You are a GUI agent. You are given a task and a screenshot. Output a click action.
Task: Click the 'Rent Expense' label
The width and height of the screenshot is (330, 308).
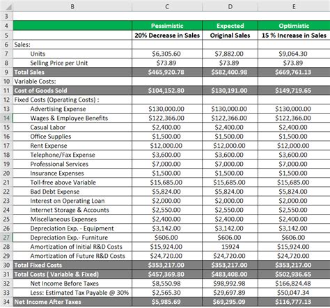[49, 146]
